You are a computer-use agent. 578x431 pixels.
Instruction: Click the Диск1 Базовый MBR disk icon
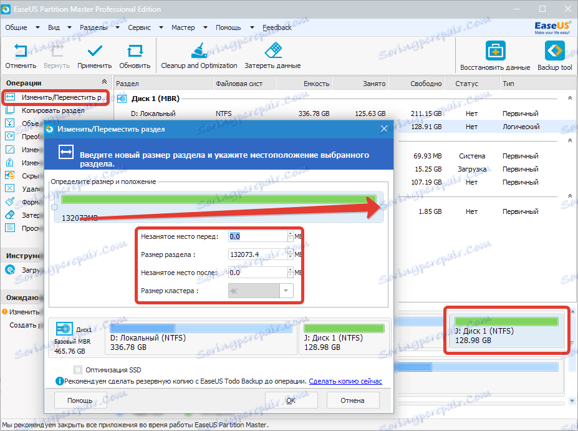[64, 329]
